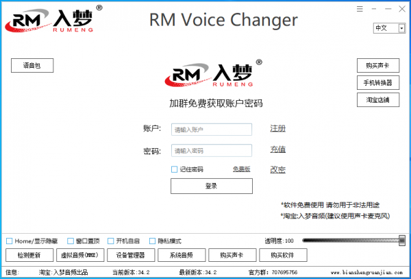
Task: Click the 当前版本:34.2 status text
Action: coord(131,272)
